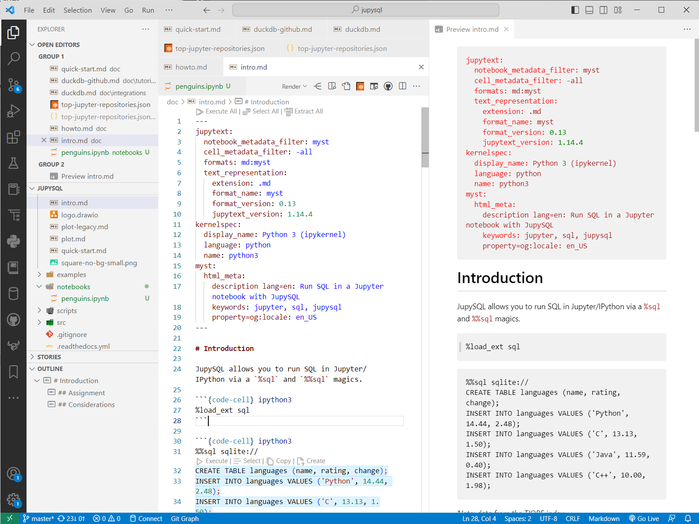Open Source Control view with 6 changes
Screen dimensions: 699x524
[13, 84]
